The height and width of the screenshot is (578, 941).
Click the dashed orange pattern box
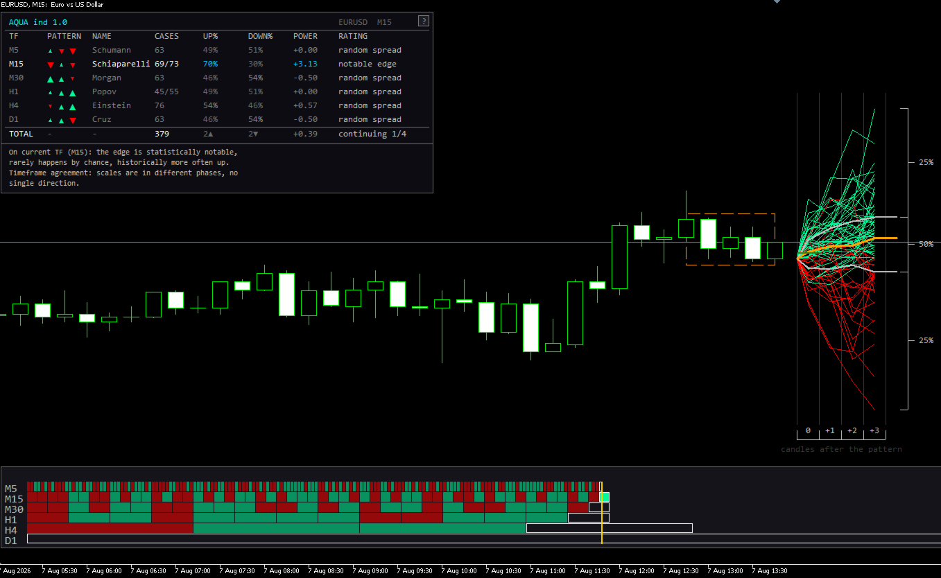(730, 239)
